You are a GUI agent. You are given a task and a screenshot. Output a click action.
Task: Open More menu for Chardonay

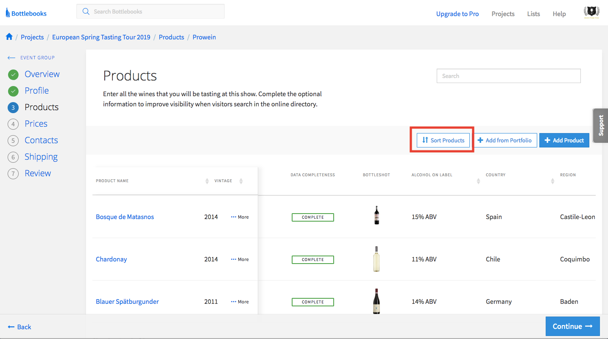point(240,259)
